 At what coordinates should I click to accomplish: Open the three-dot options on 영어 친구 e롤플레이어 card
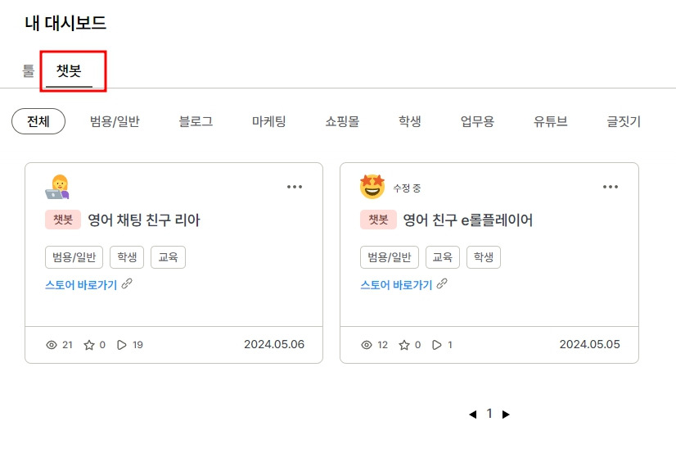click(611, 187)
